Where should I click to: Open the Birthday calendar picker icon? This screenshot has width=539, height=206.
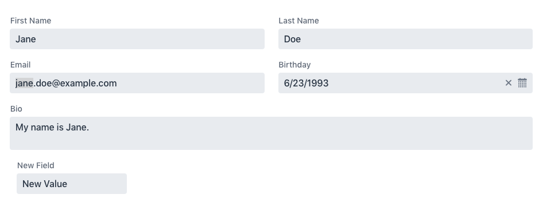pos(522,83)
